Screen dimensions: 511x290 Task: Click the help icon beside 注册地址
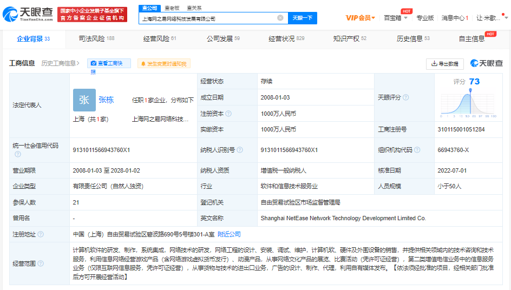[x=40, y=234]
